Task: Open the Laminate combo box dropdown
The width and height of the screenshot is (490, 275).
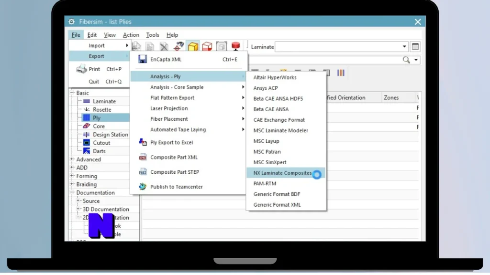Action: point(404,47)
